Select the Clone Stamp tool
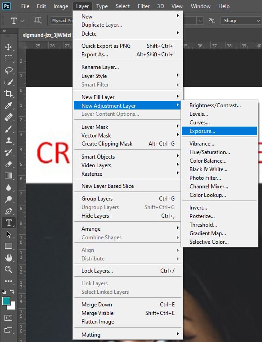 [x=9, y=141]
